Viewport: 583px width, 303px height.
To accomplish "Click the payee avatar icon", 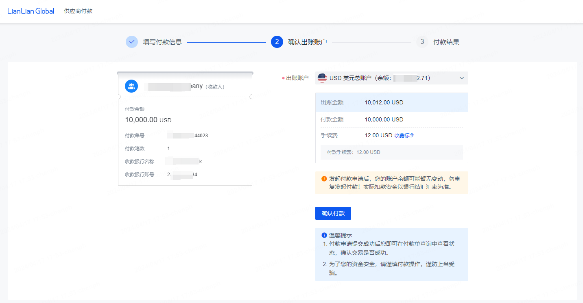I will pyautogui.click(x=131, y=86).
